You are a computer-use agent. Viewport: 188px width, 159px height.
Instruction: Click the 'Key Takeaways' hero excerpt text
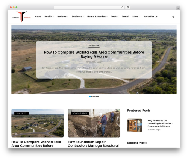coord(94,70)
